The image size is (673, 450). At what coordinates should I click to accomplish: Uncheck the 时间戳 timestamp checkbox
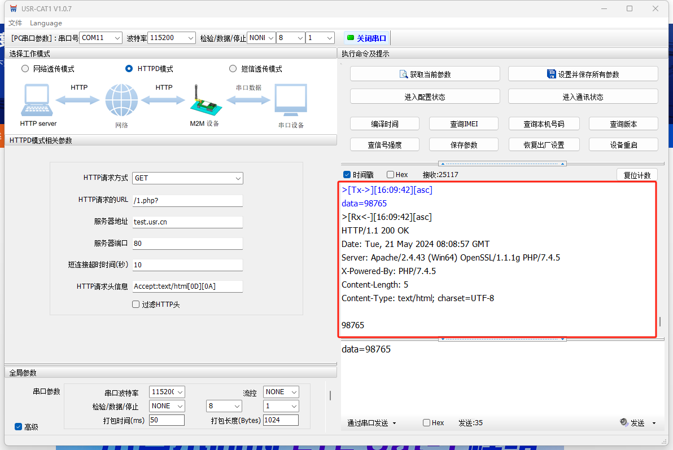click(347, 175)
